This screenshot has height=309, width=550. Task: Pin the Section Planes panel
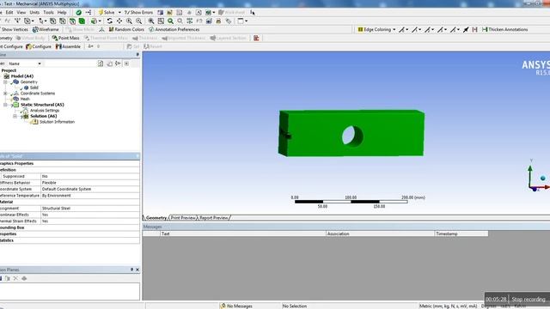click(131, 270)
